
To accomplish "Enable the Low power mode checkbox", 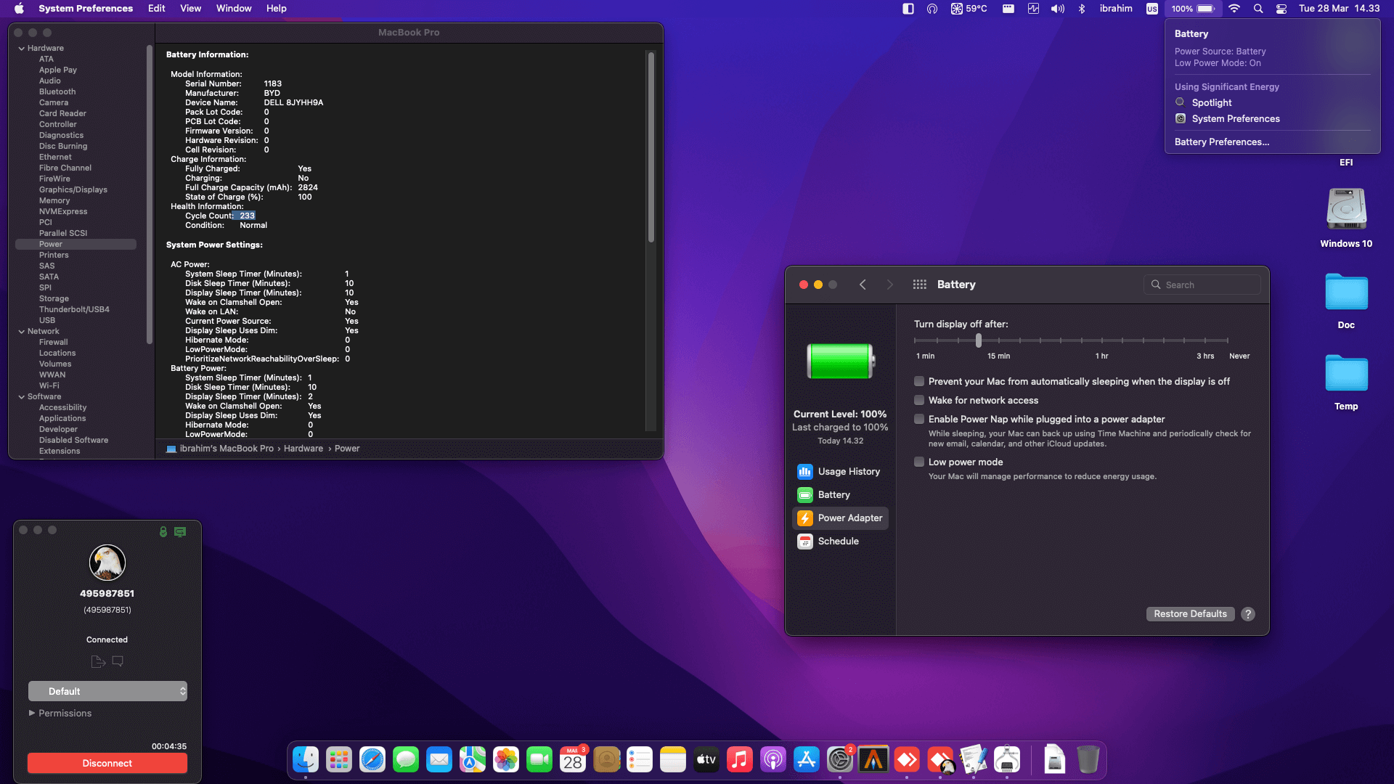I will [x=919, y=462].
